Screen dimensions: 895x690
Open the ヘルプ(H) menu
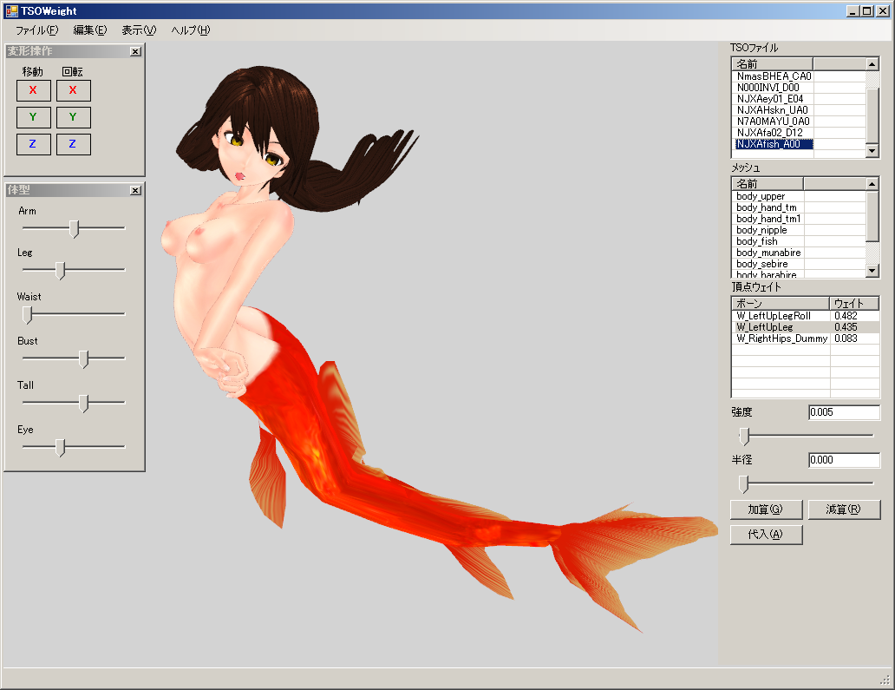pyautogui.click(x=190, y=30)
